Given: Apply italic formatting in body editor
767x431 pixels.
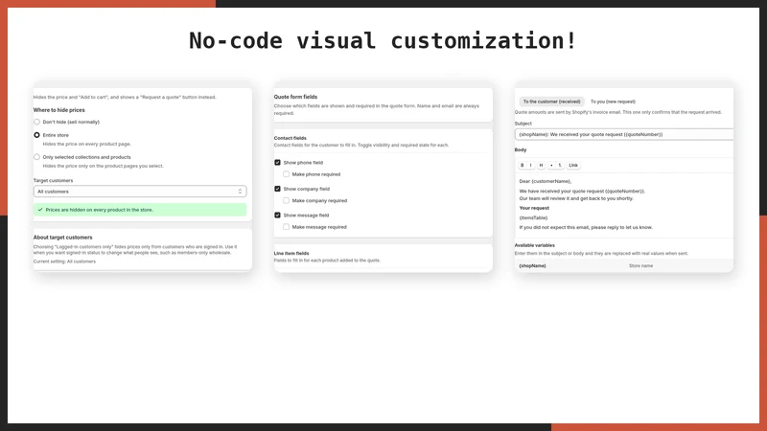Looking at the screenshot, I should pos(531,165).
